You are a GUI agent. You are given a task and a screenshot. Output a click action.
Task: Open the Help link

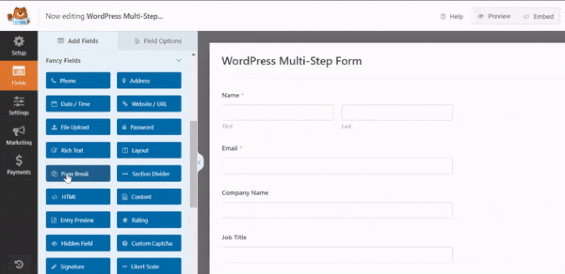452,16
